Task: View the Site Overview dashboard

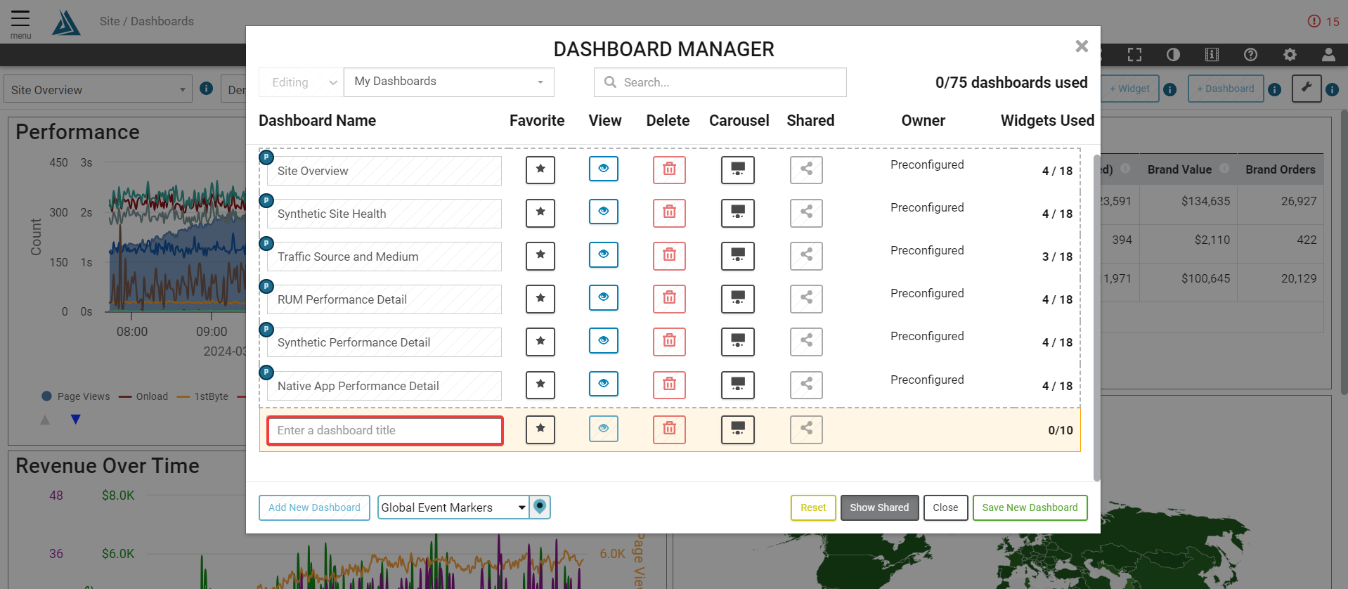Action: pyautogui.click(x=604, y=169)
